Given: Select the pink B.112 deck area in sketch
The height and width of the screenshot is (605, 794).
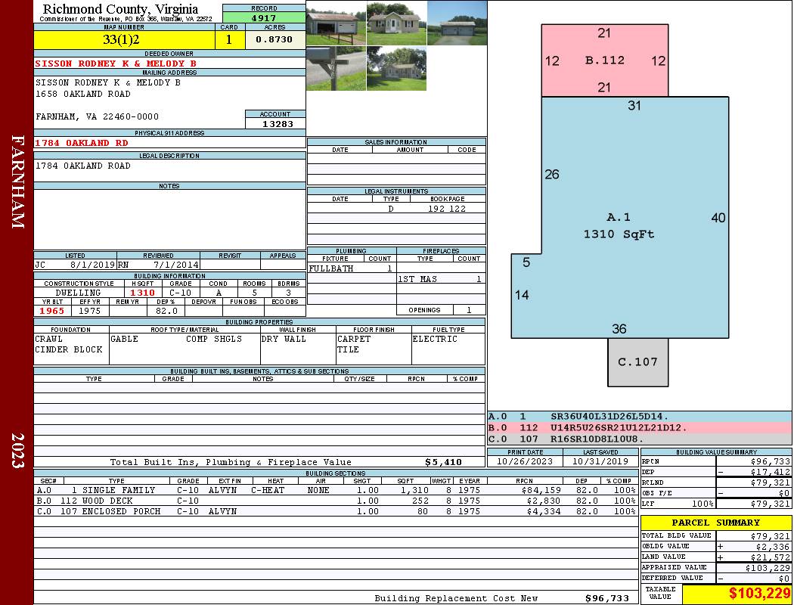Looking at the screenshot, I should [604, 60].
